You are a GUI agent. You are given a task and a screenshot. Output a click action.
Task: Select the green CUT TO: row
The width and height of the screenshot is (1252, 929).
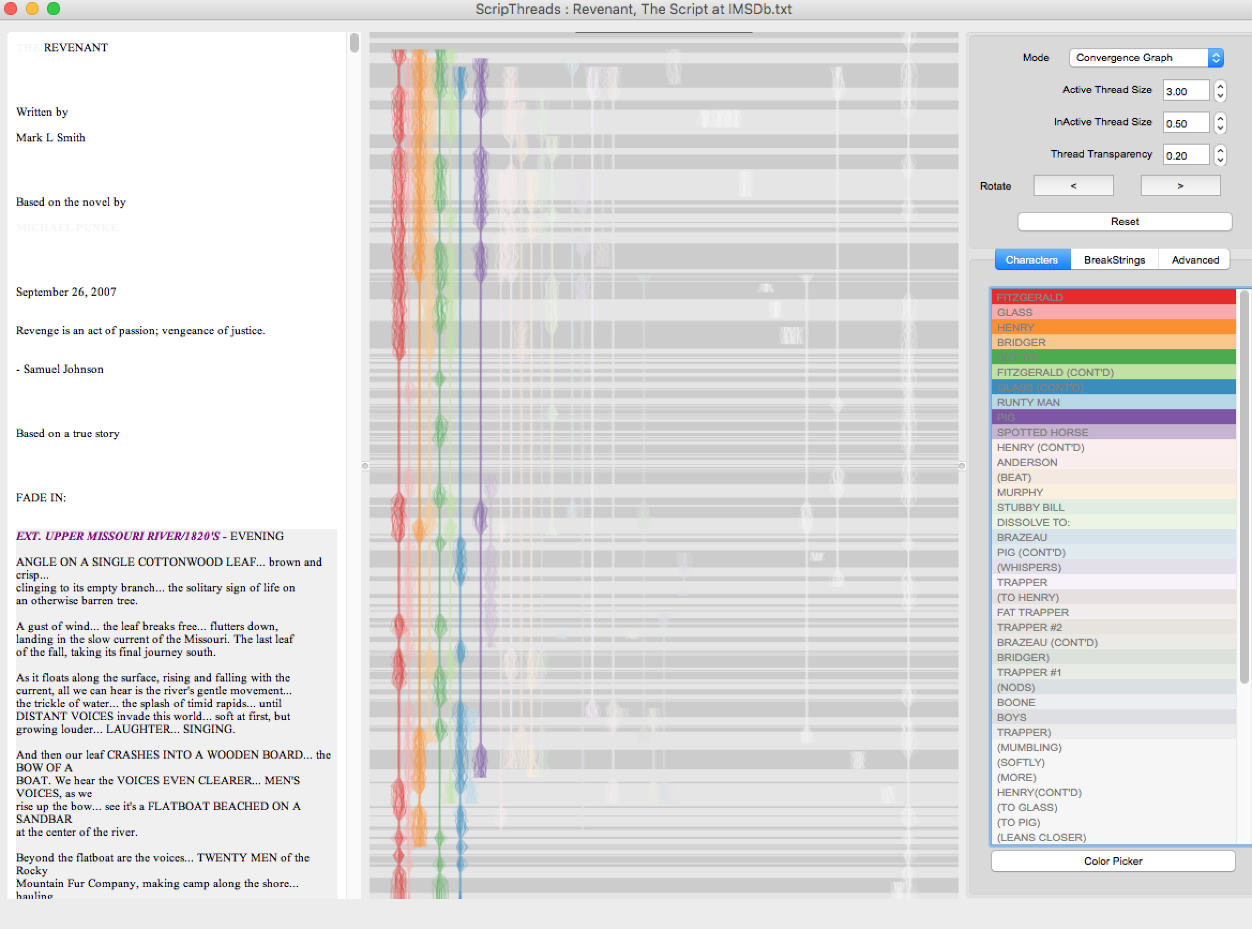(1113, 357)
